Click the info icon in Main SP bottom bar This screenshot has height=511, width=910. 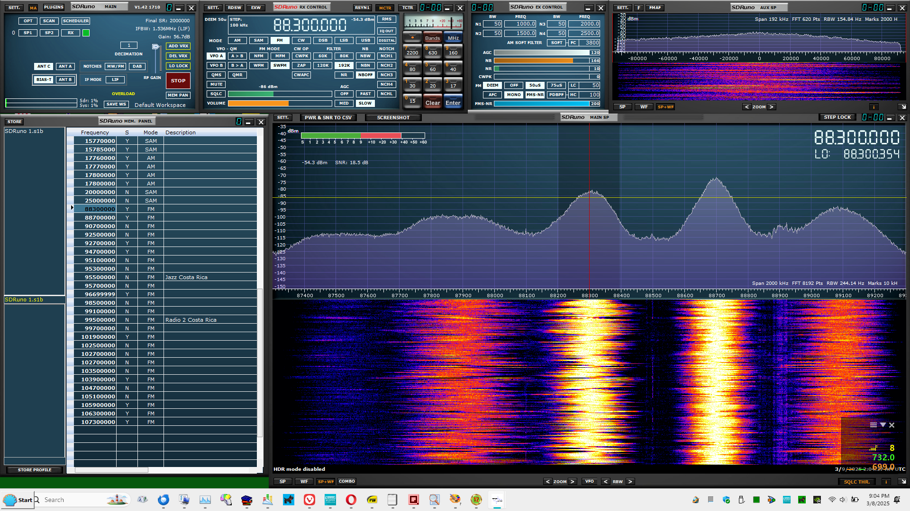885,482
